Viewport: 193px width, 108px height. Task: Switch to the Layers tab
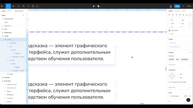(4, 11)
